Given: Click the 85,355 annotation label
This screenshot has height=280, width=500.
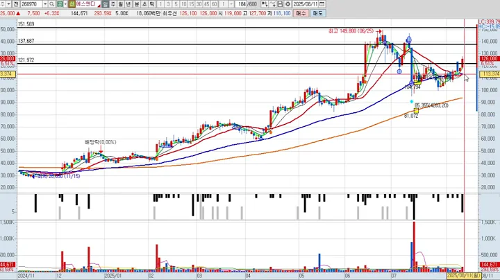Looking at the screenshot, I should coord(431,105).
